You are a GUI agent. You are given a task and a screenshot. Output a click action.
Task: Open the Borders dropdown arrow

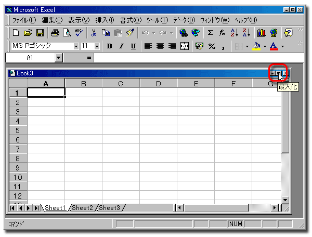[x=247, y=46]
